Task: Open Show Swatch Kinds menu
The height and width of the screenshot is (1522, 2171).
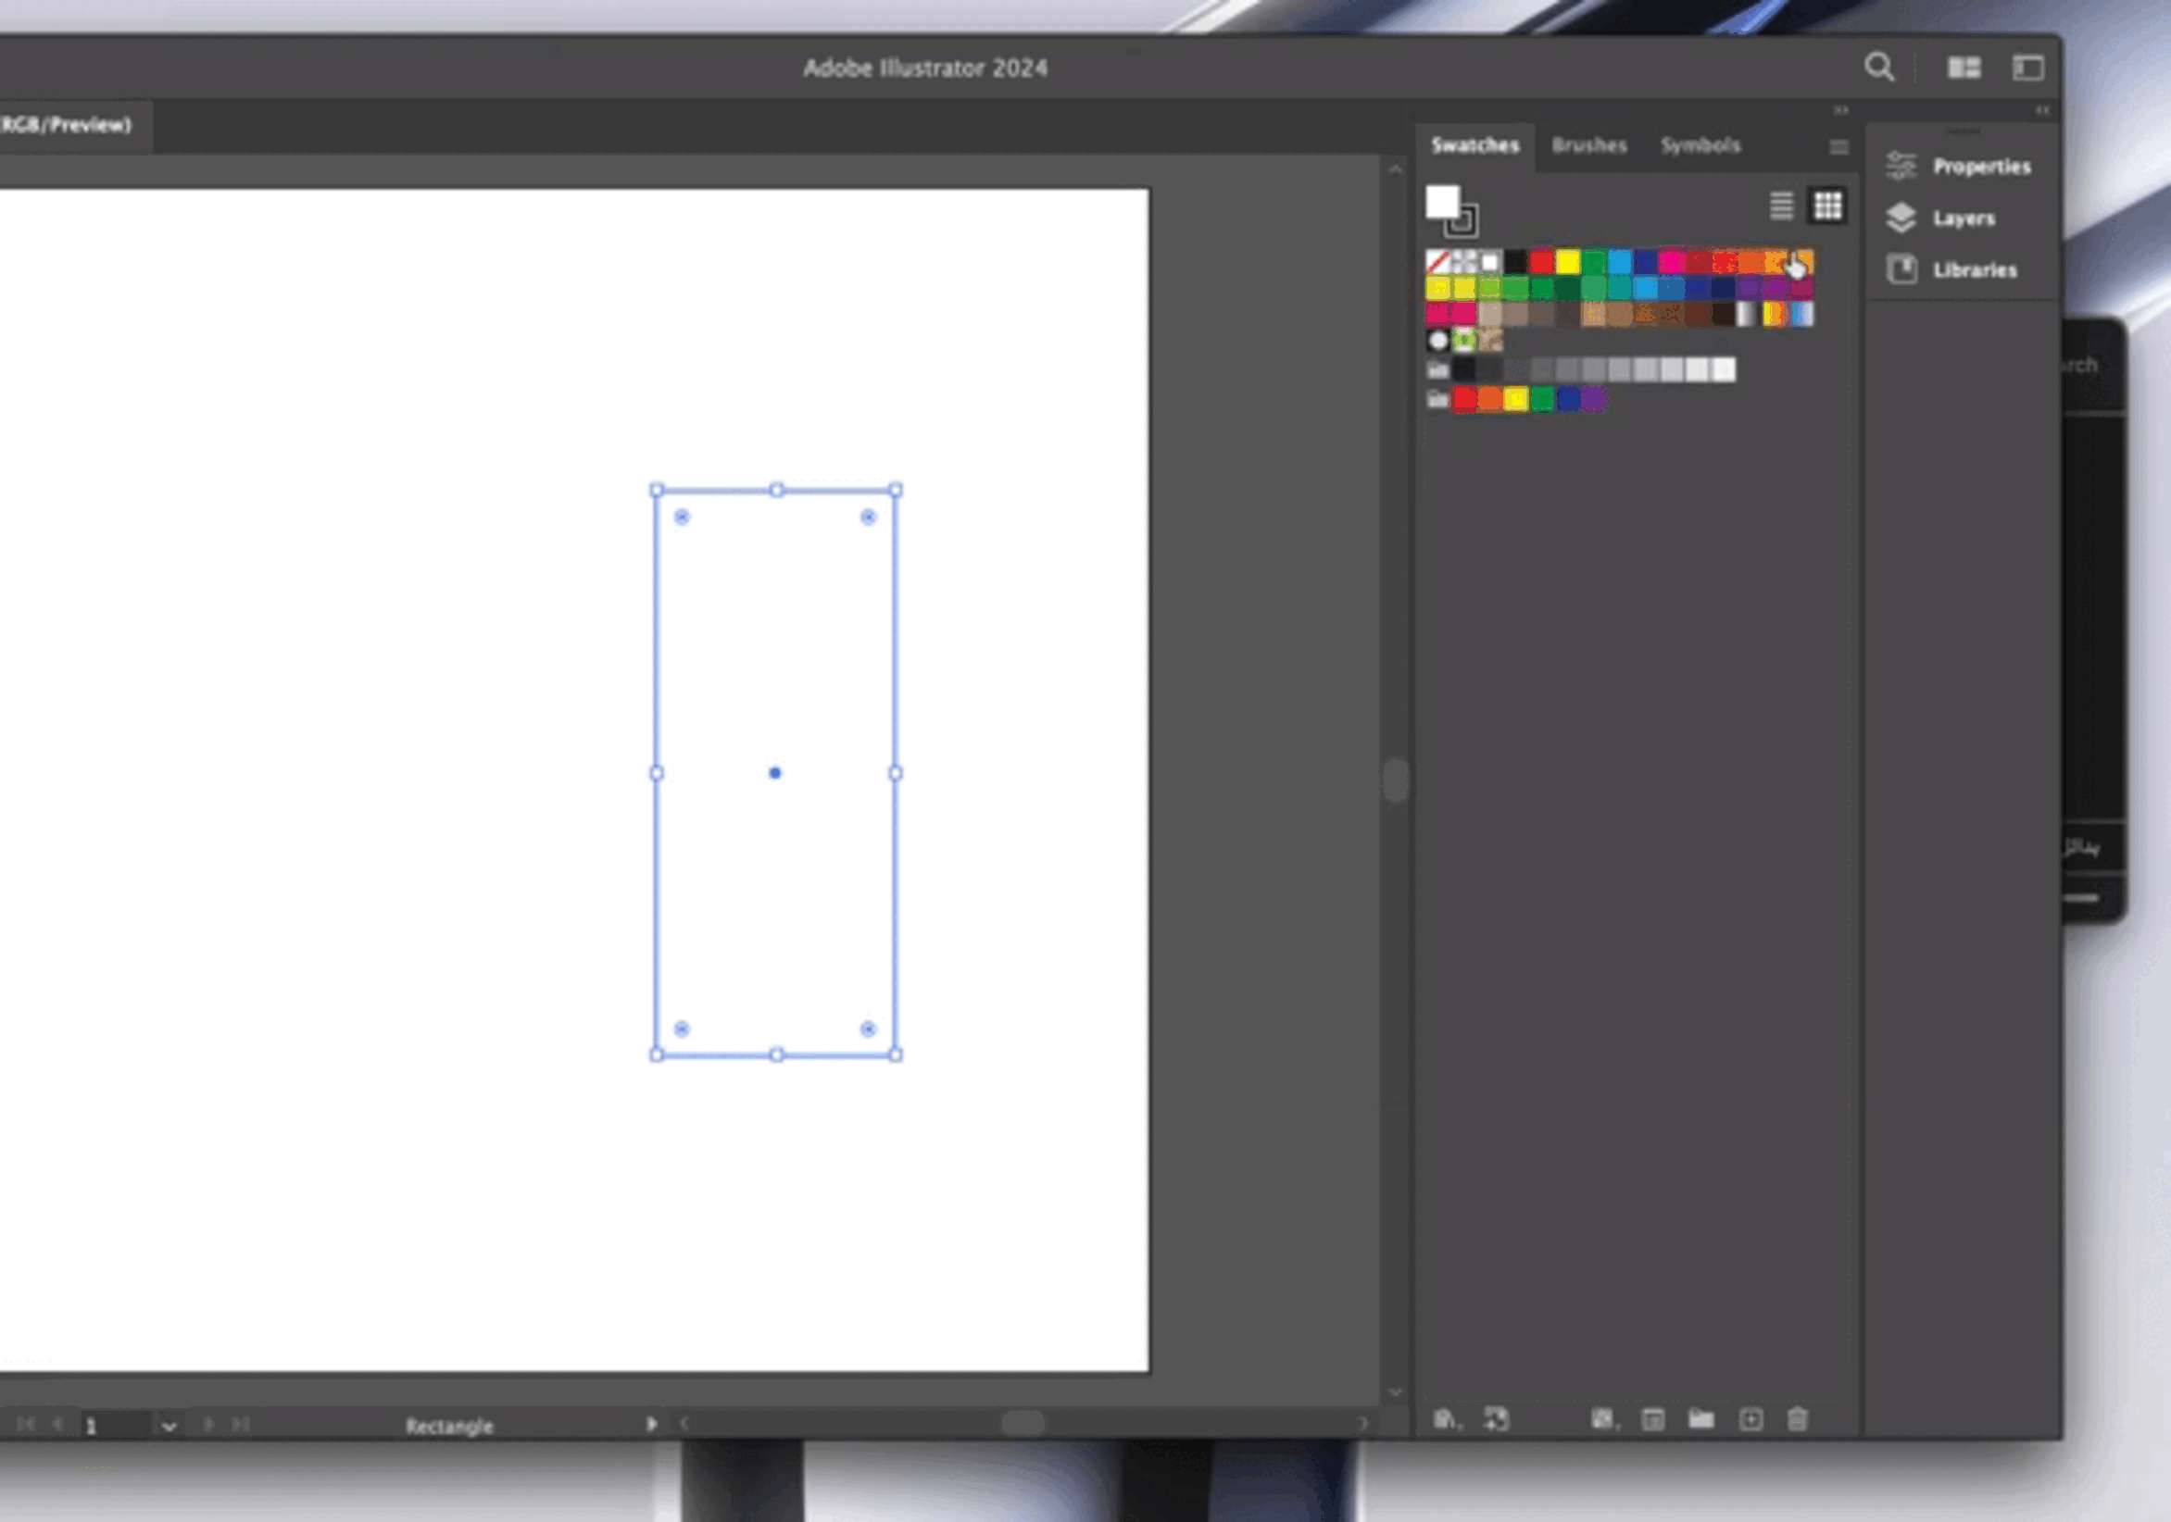Action: pos(1602,1419)
